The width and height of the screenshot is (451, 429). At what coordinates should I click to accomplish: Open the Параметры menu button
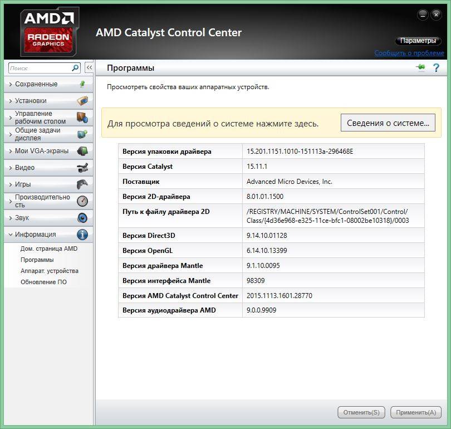(x=418, y=41)
